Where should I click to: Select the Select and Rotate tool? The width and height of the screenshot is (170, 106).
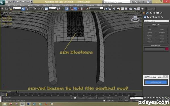pos(42,9)
